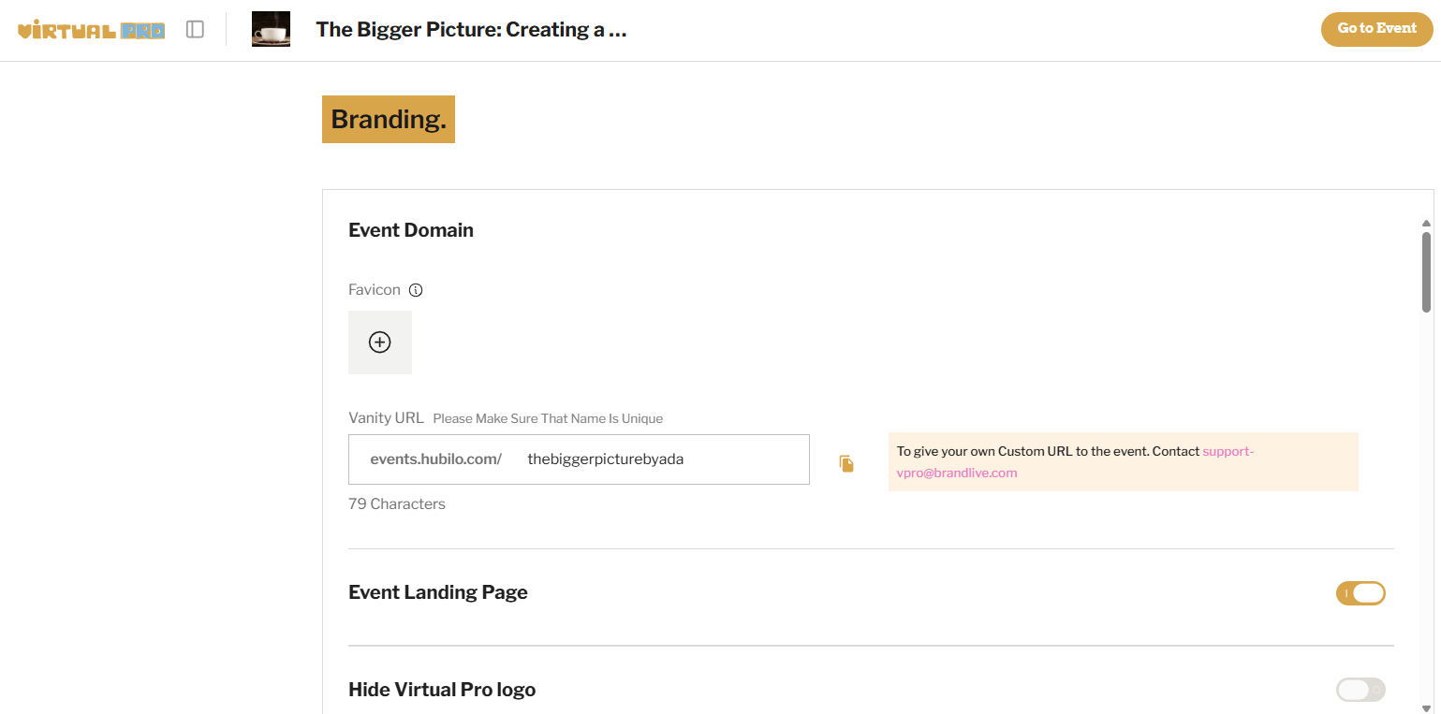Click the event title in header
The image size is (1441, 714).
pos(471,29)
